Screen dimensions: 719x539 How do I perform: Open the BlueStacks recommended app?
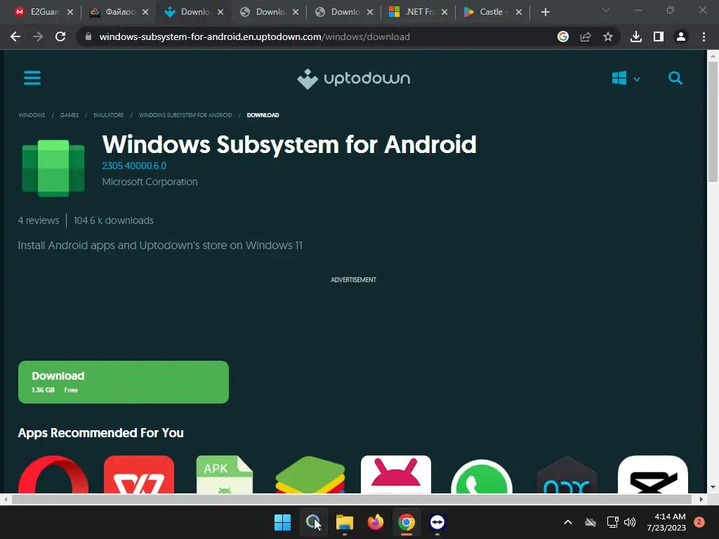(310, 474)
